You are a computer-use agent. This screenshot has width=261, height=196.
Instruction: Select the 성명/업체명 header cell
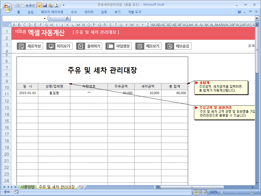pos(54,86)
